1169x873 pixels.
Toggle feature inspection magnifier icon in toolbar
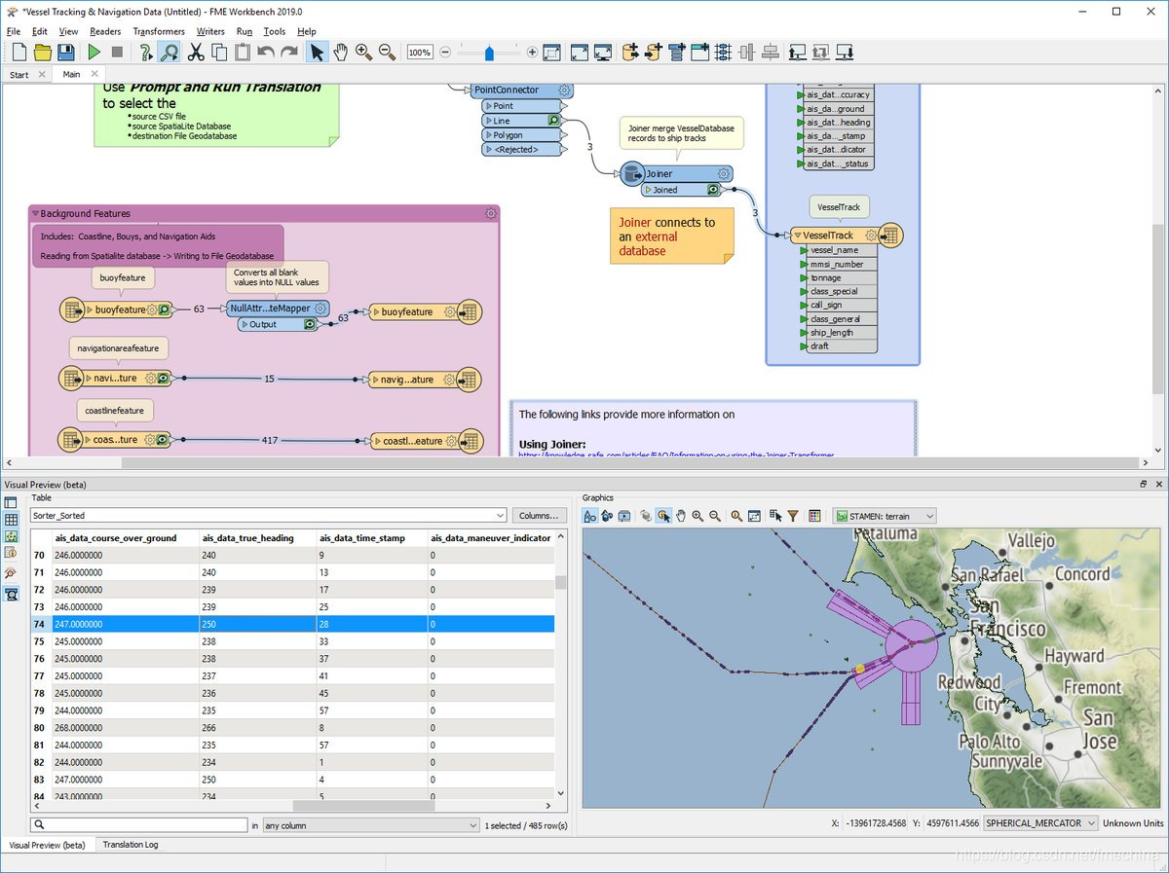(169, 52)
